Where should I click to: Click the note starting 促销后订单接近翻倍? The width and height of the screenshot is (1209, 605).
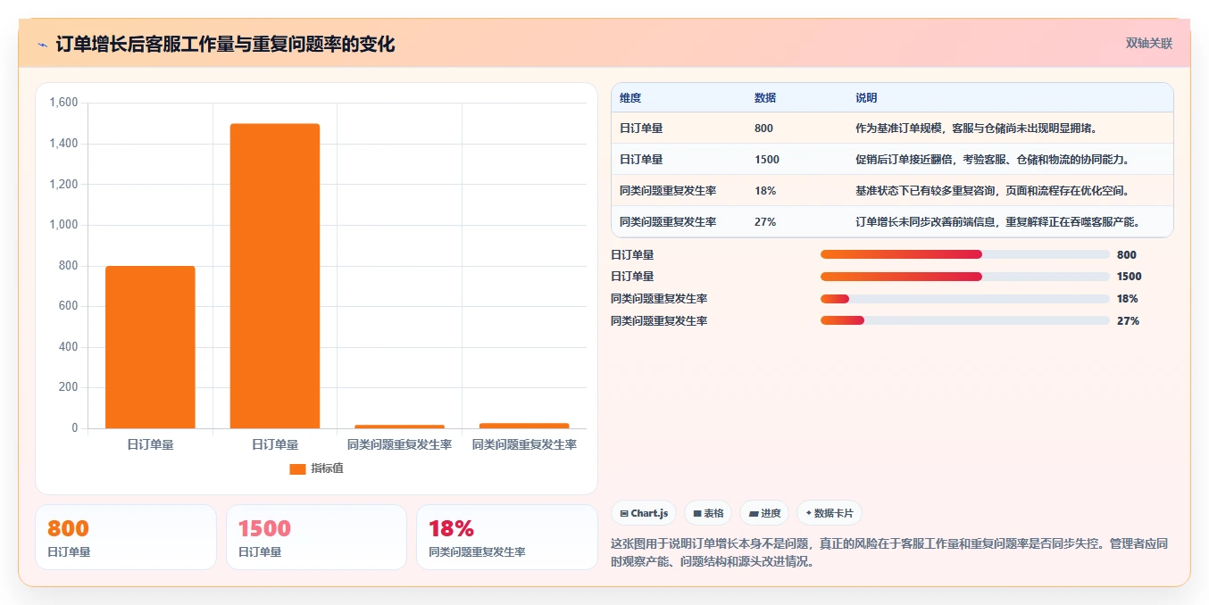[992, 160]
